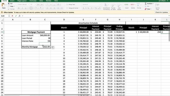Select cell with Monthly Mortgage $322.09
The image size is (170, 96).
coord(45,47)
